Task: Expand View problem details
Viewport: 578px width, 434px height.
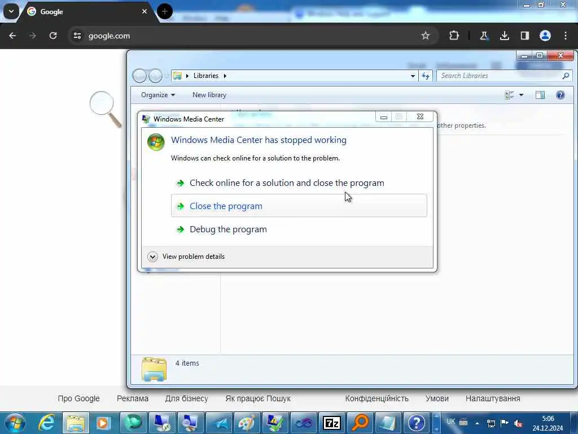Action: 186,257
